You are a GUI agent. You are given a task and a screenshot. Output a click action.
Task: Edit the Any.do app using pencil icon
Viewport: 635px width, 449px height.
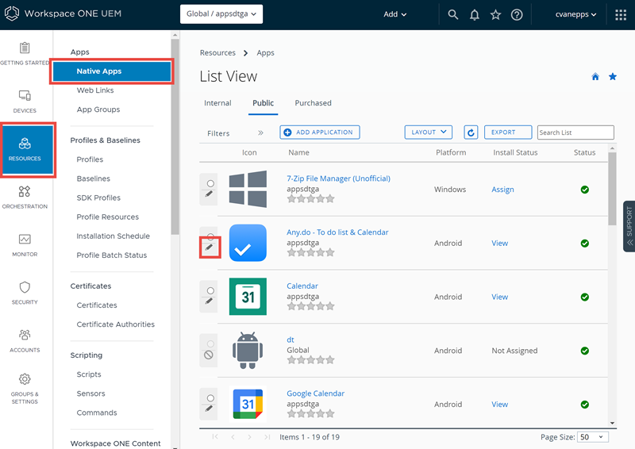209,248
